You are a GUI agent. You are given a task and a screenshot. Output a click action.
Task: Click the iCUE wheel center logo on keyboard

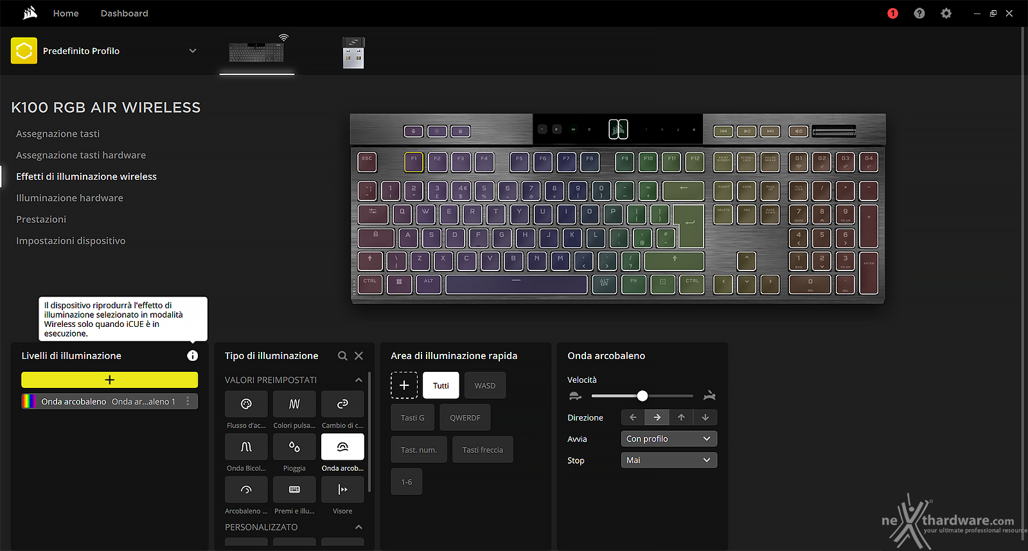618,130
